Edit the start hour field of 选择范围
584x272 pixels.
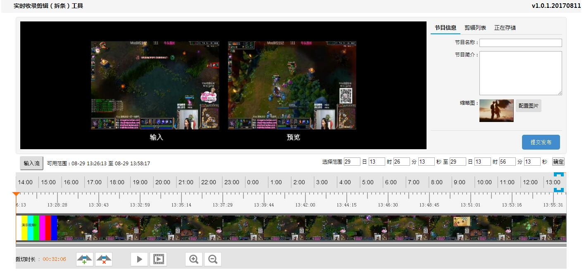(377, 162)
